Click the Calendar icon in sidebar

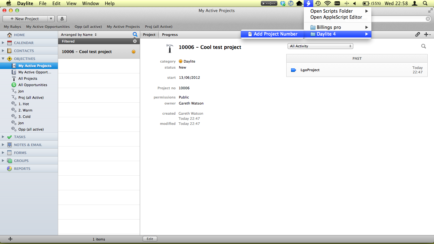[x=10, y=43]
